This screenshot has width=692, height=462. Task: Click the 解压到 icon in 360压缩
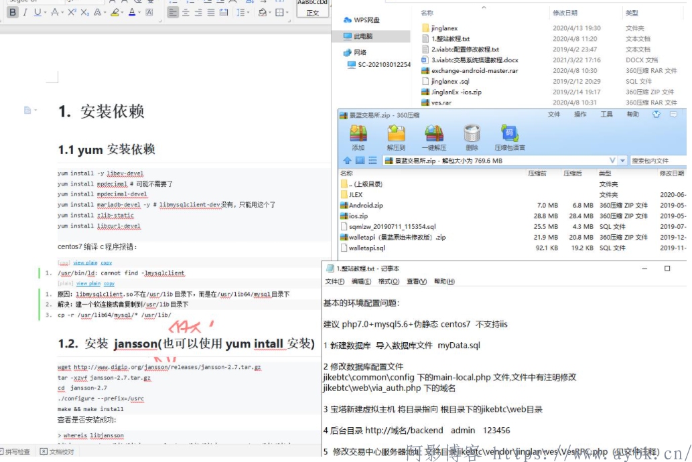[396, 138]
